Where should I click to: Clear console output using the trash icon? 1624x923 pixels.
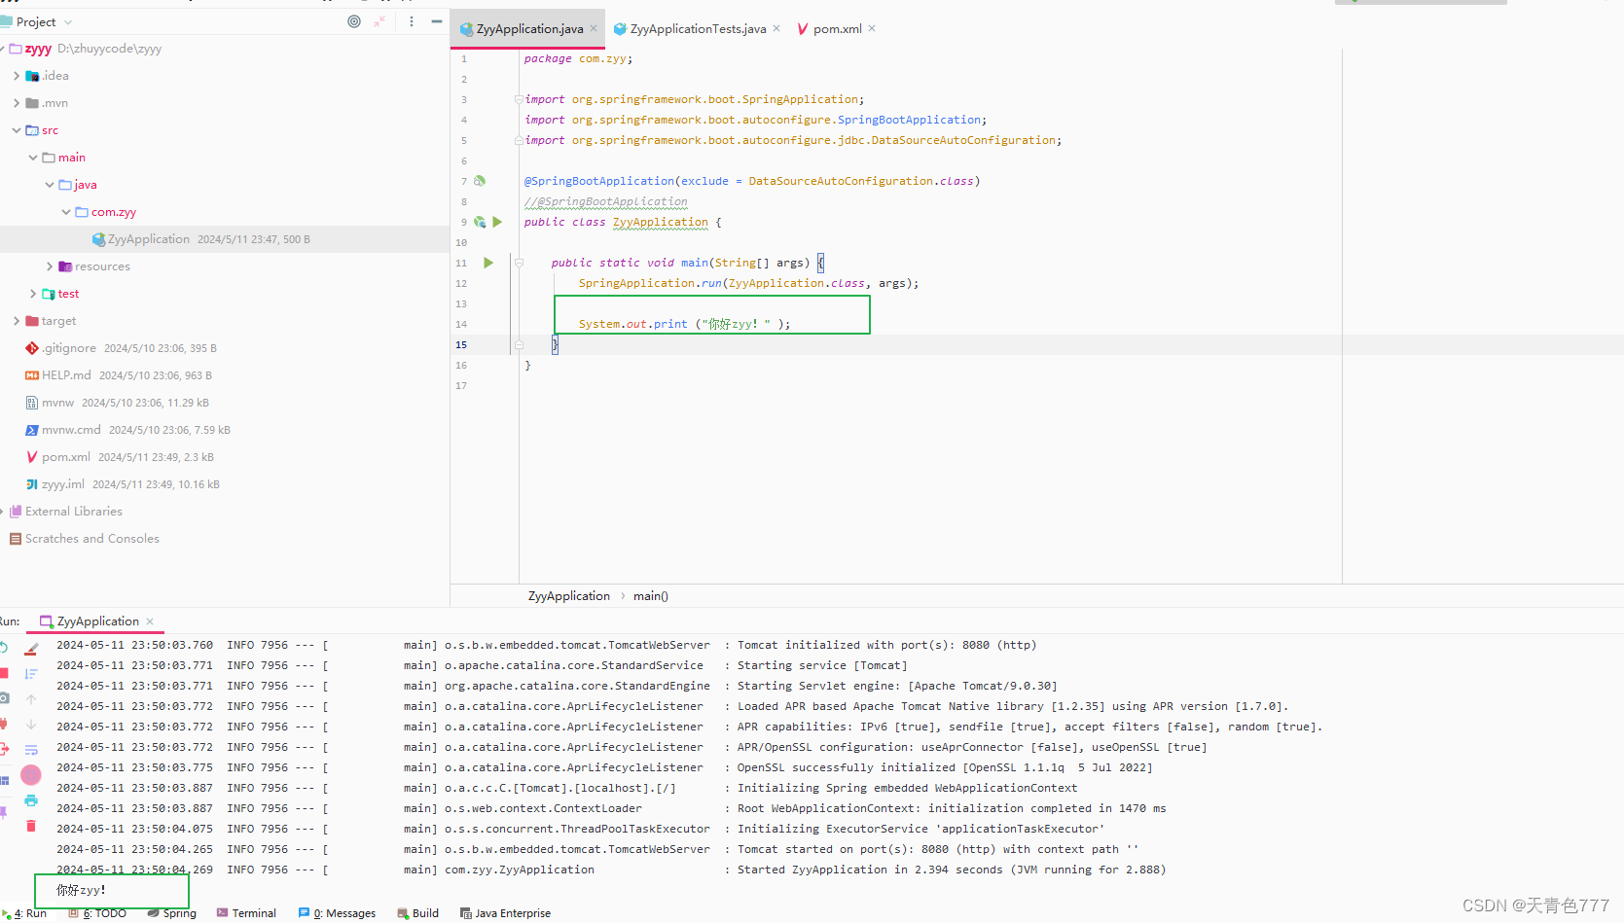pos(31,825)
